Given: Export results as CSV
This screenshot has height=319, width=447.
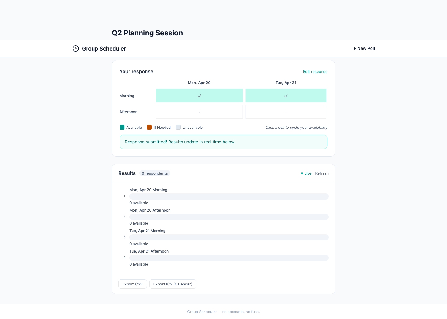Looking at the screenshot, I should [x=133, y=284].
